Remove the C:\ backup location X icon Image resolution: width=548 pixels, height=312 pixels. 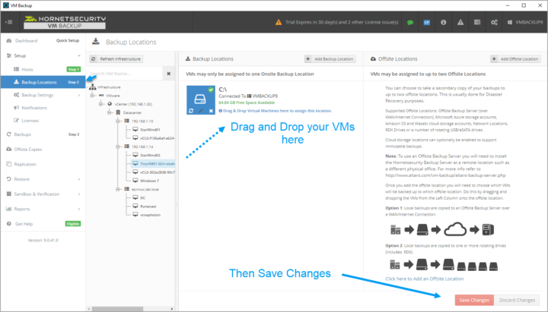click(x=211, y=111)
